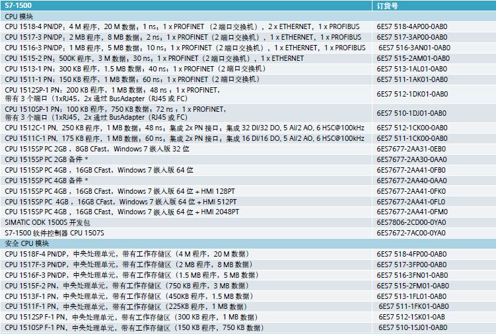Select the CPU 1512SP-1 PN description
The height and width of the screenshot is (334, 496).
[x=112, y=94]
